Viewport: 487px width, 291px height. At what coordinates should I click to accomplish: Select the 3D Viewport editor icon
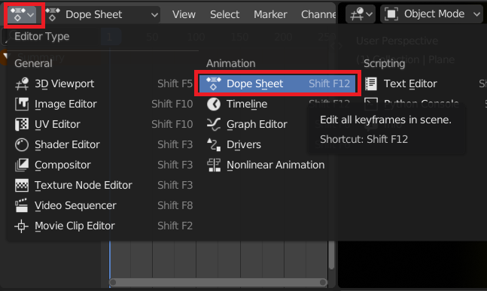click(x=22, y=83)
